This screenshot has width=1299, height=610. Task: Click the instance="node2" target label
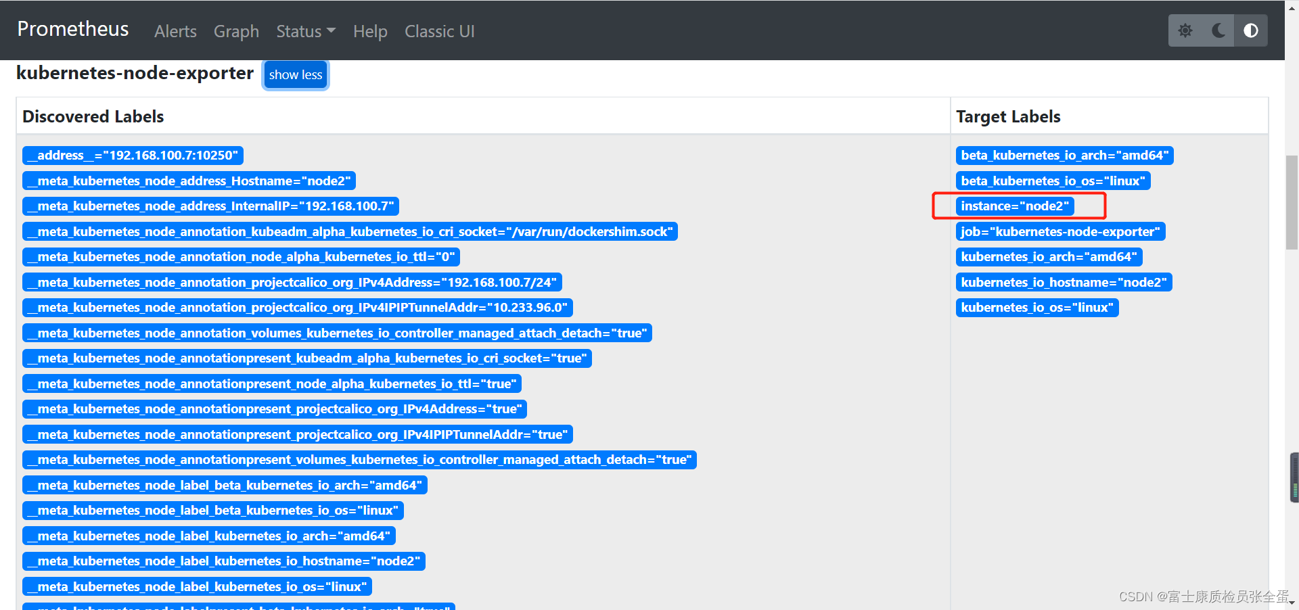click(1015, 206)
